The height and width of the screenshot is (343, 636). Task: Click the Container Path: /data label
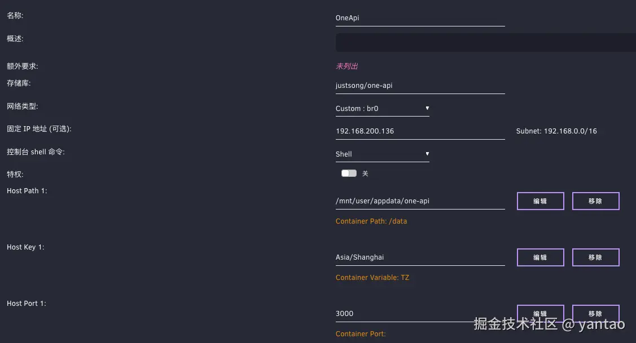(x=371, y=221)
